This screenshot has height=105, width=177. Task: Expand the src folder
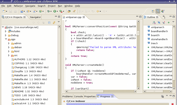9,55
